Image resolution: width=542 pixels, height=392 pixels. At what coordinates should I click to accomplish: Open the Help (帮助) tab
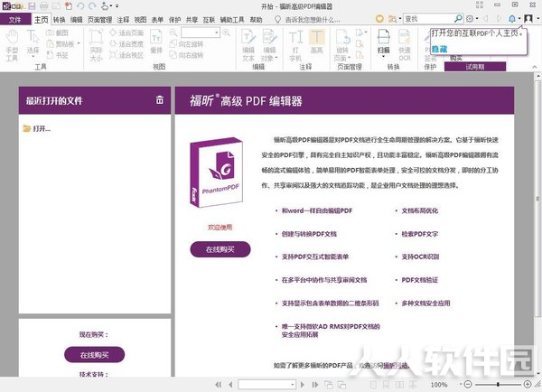[x=256, y=20]
